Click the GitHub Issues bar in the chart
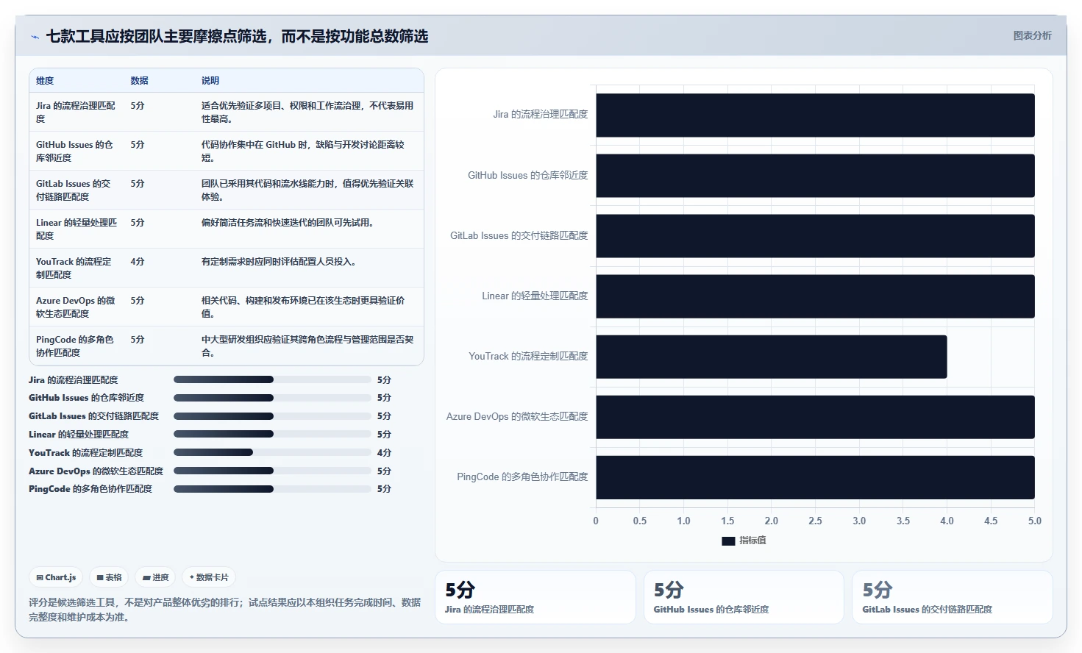This screenshot has width=1082, height=653. pyautogui.click(x=815, y=176)
